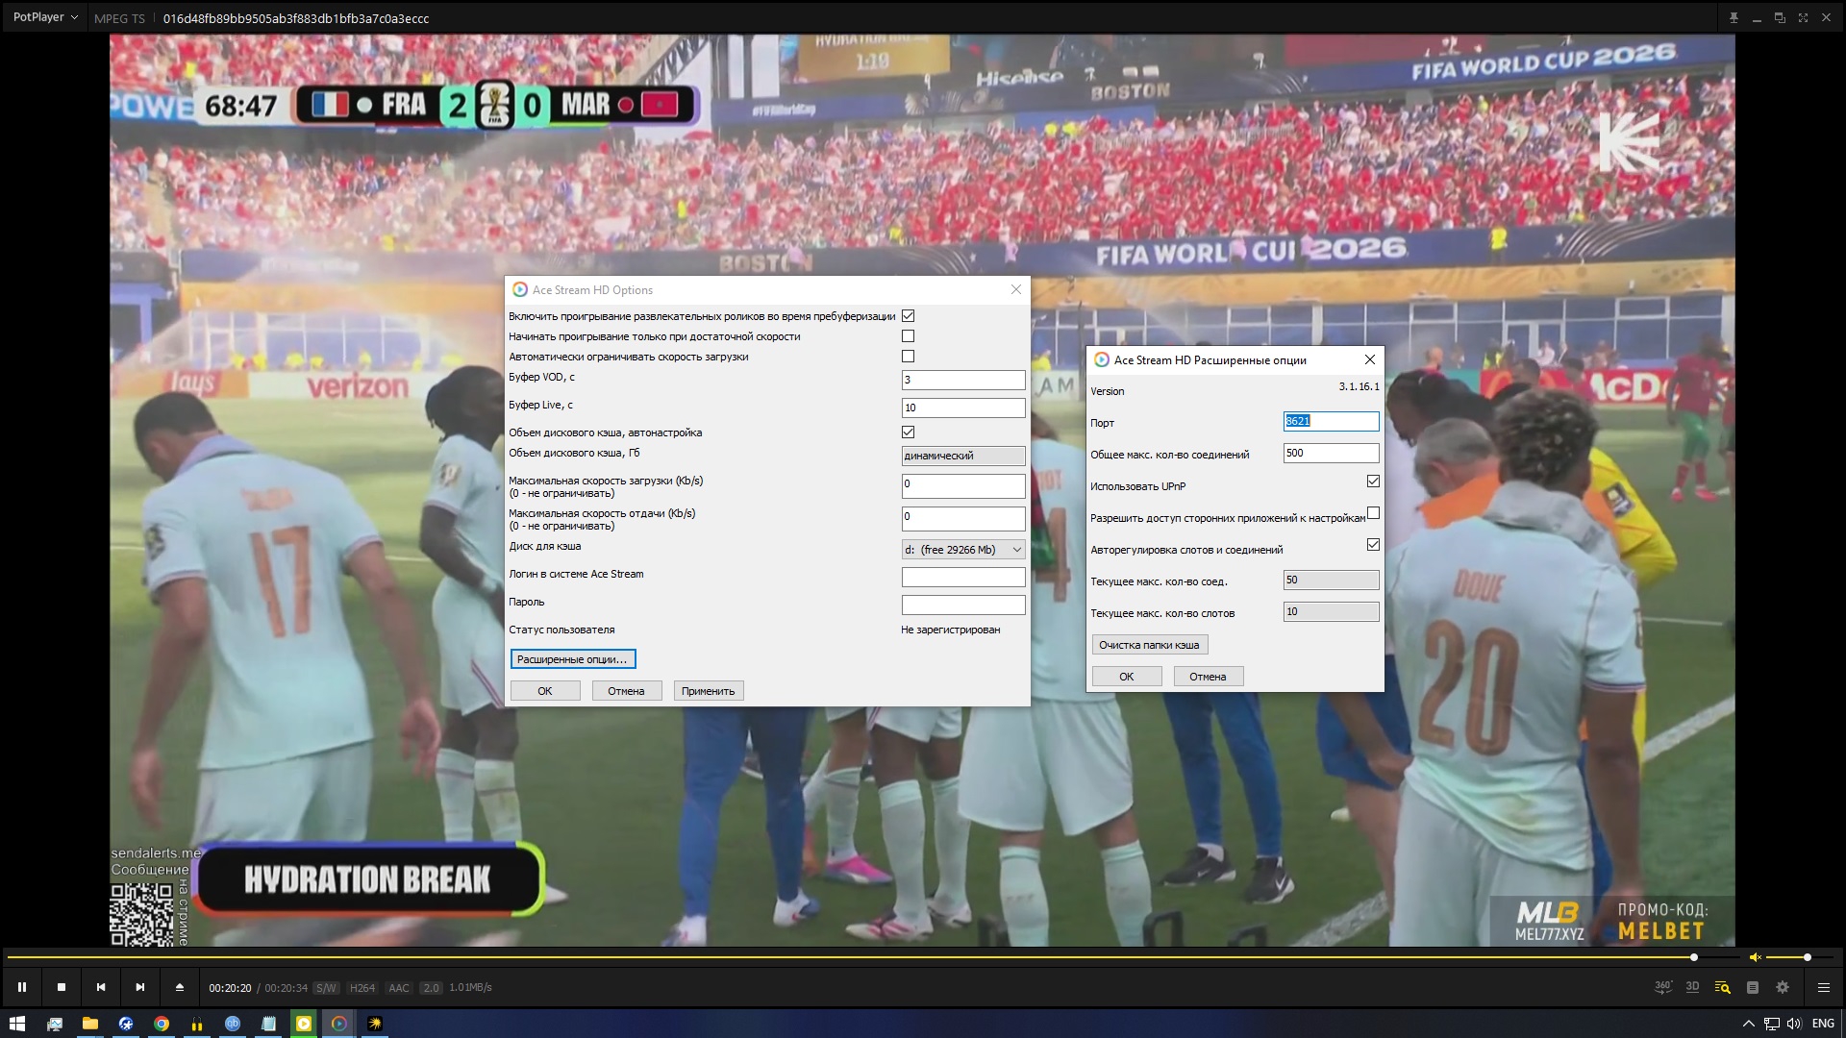1846x1038 pixels.
Task: Toggle entertainment clips during prebuffering checkbox
Action: click(908, 316)
